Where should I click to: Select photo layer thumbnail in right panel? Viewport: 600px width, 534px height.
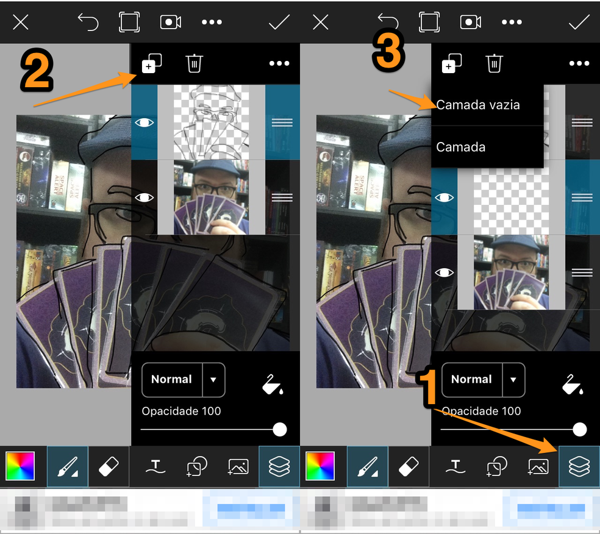[x=511, y=272]
